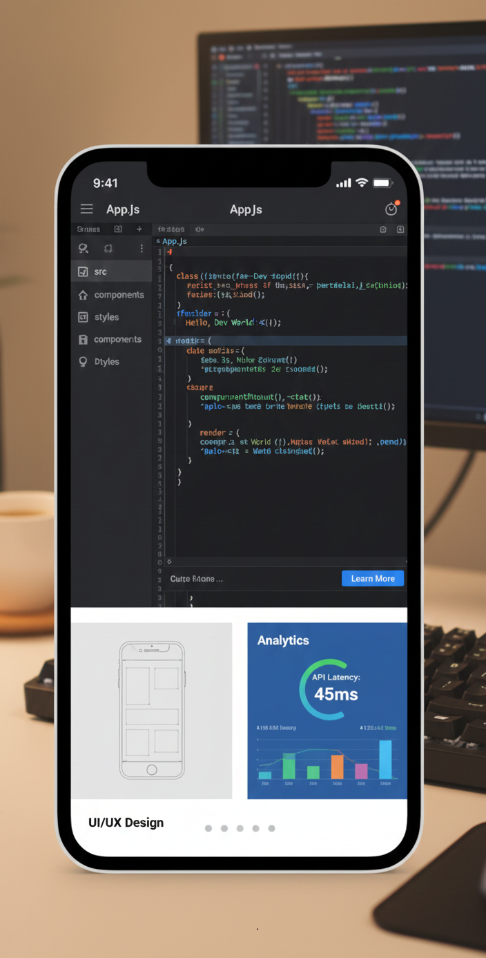
Task: Click the Learn More button
Action: pos(373,579)
